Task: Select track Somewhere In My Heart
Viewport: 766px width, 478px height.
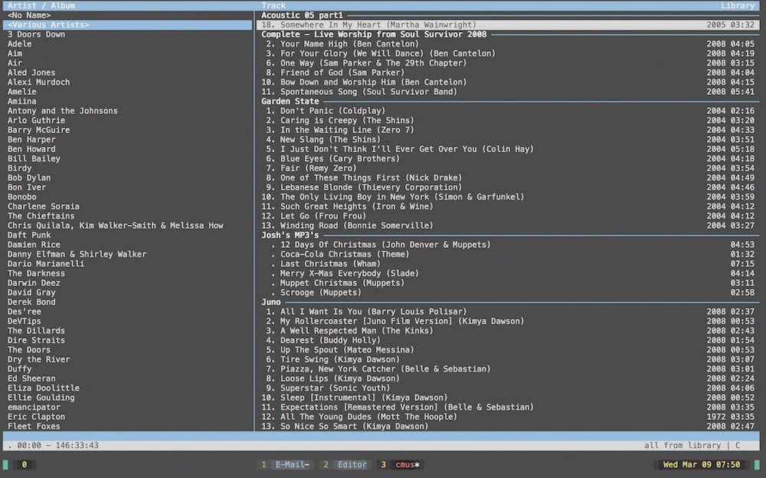Action: pos(508,25)
